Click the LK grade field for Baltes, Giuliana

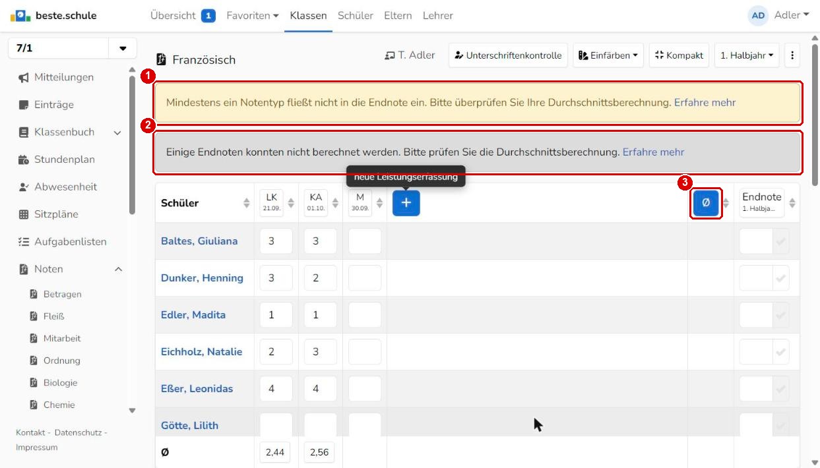pyautogui.click(x=276, y=241)
